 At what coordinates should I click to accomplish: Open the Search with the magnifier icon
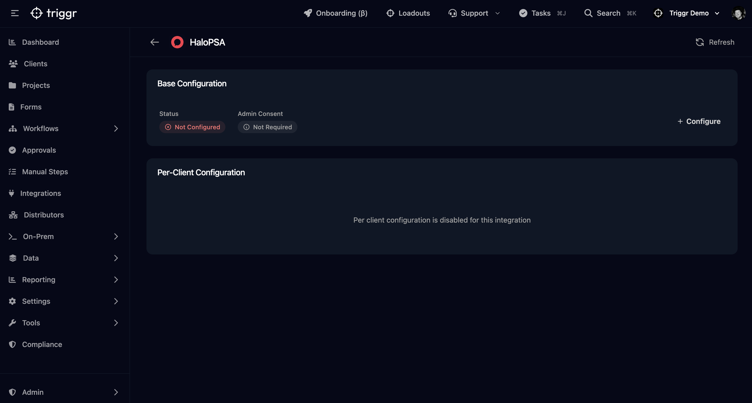(x=588, y=13)
